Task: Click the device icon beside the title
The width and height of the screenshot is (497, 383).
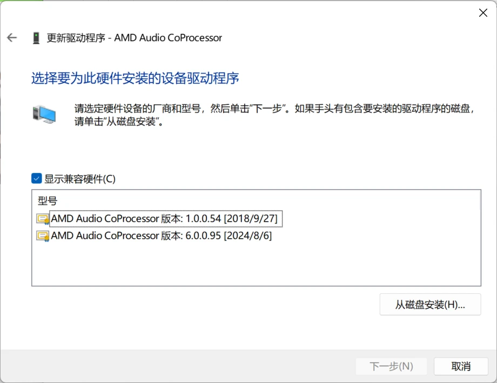Action: coord(36,38)
